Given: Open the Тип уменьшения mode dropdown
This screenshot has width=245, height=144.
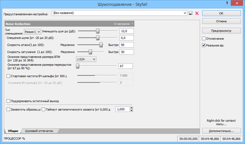Looking at the screenshot, I should point(33,32).
